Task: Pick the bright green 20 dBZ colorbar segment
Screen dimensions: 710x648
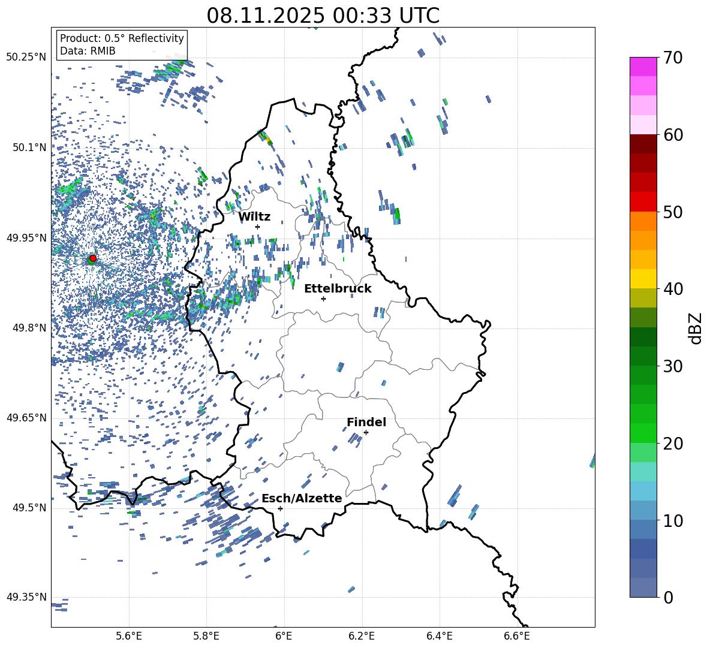Action: 643,433
